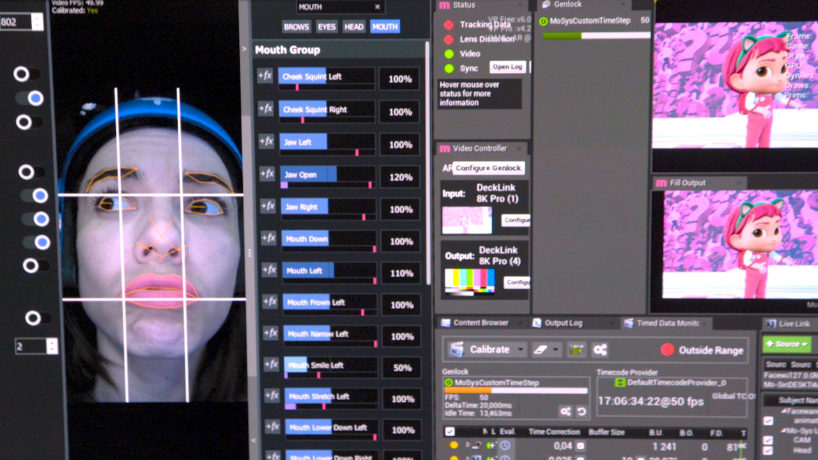Toggle the Time Correction checkbox beside 0,04
Image resolution: width=818 pixels, height=460 pixels.
[580, 446]
